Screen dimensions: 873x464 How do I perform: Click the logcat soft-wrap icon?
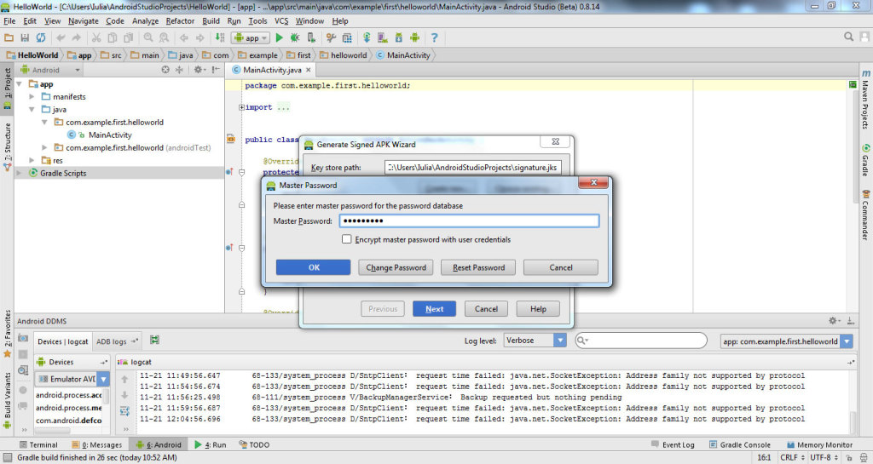tap(124, 411)
